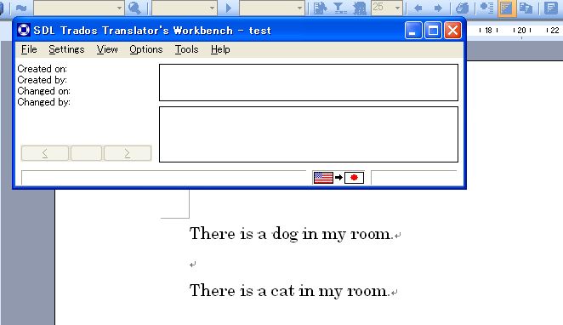Click the highlighted orange document pane icon
The height and width of the screenshot is (325, 563).
click(x=507, y=8)
